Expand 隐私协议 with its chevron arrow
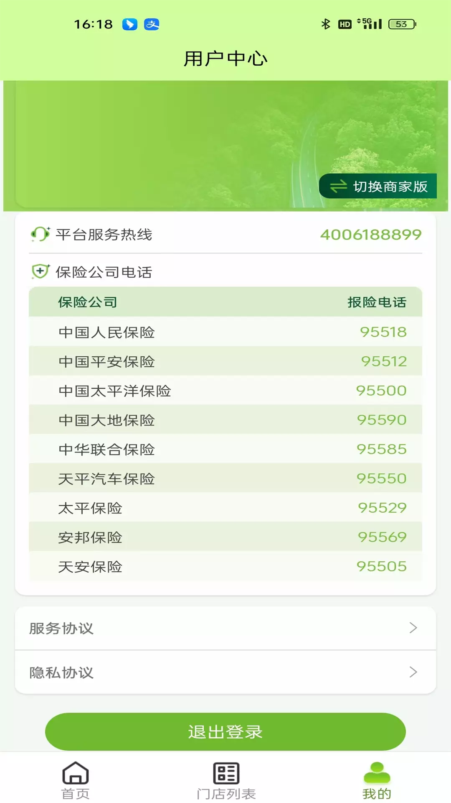 tap(413, 672)
